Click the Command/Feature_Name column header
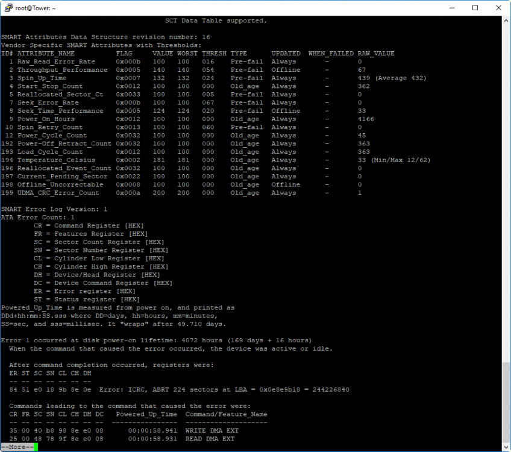511x452 pixels. [226, 414]
